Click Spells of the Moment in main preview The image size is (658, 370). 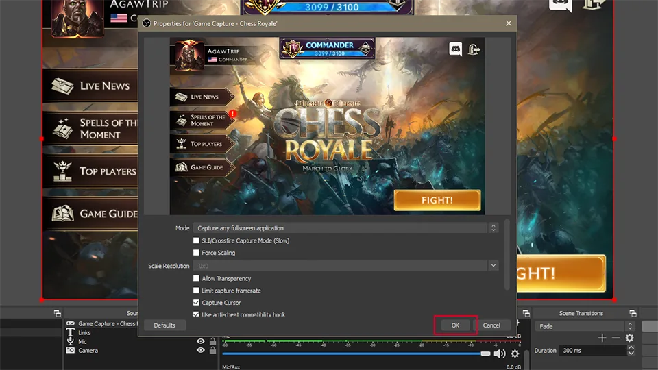click(90, 128)
